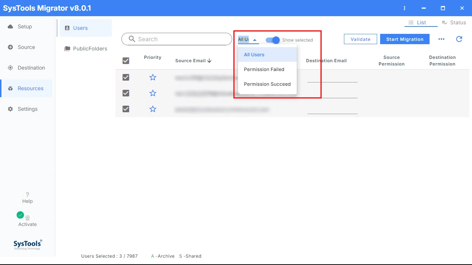472x265 pixels.
Task: Select the PublicFolders tab
Action: pos(86,49)
